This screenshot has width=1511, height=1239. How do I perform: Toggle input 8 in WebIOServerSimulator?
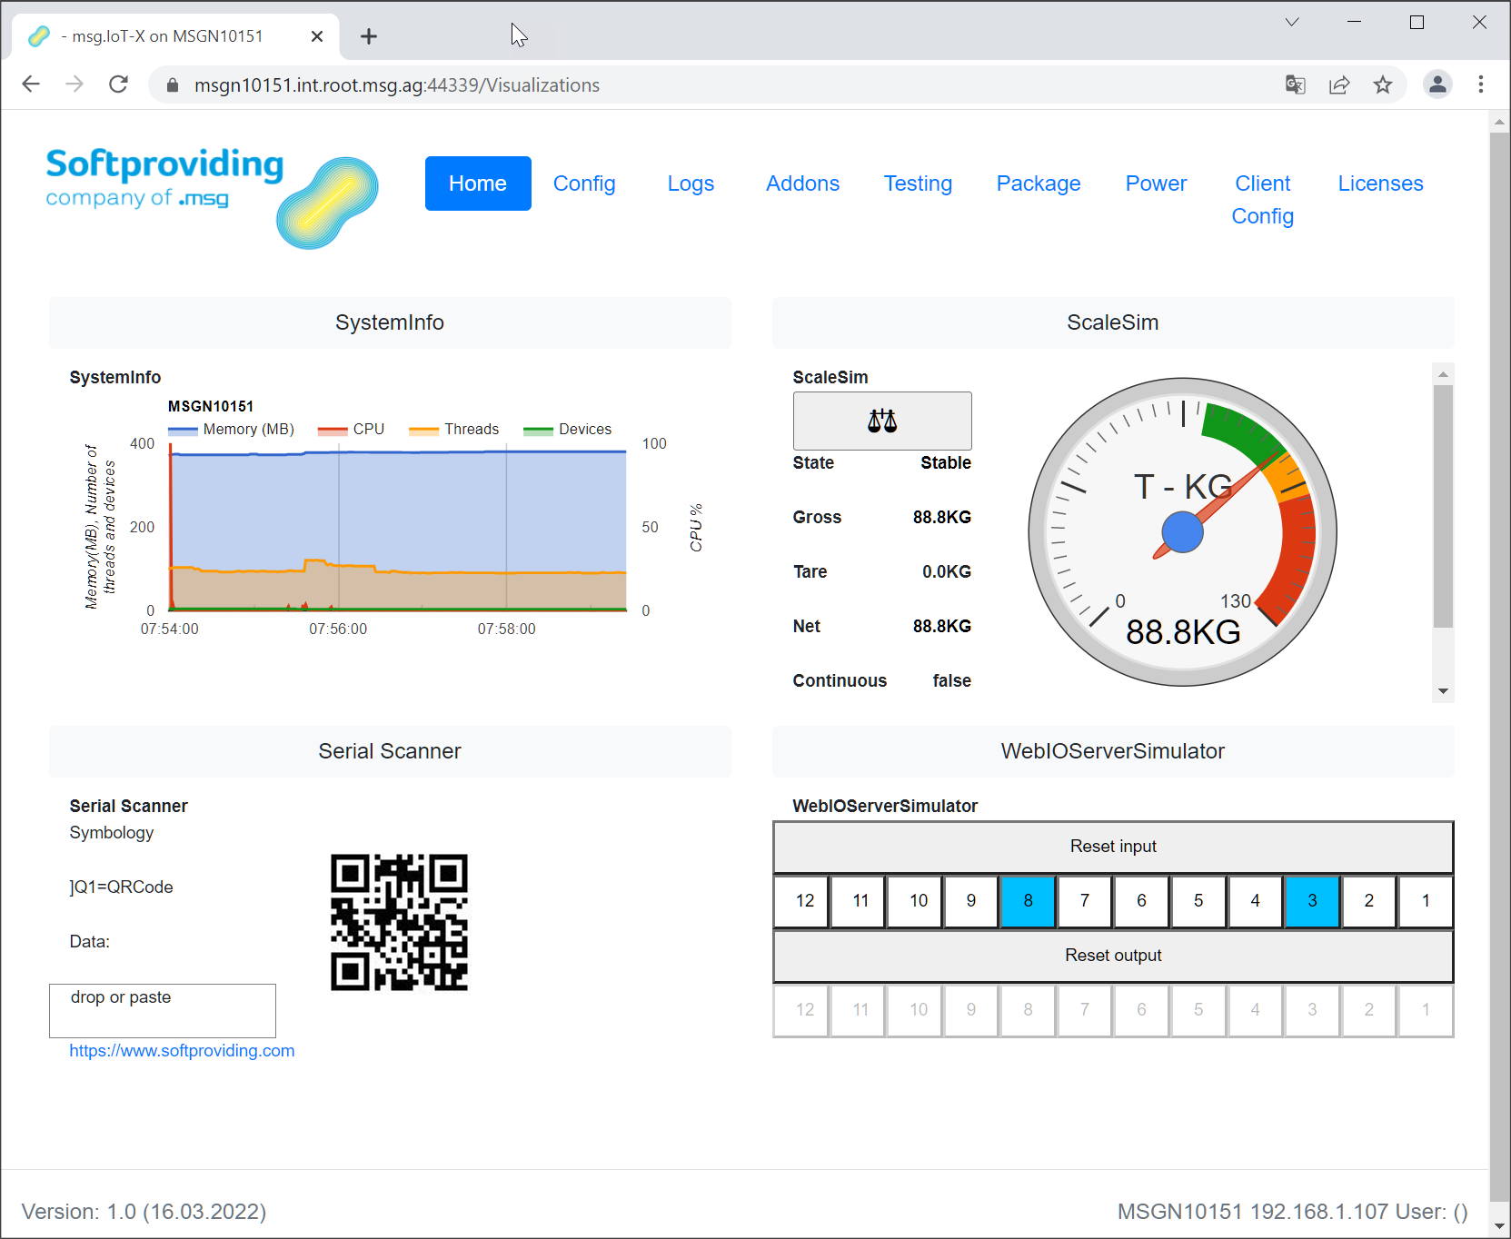point(1028,900)
